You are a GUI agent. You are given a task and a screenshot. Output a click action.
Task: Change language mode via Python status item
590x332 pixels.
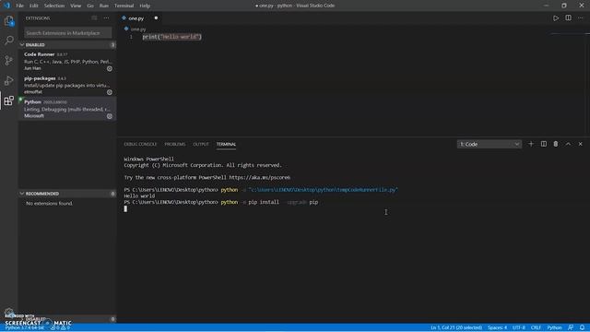[554, 328]
